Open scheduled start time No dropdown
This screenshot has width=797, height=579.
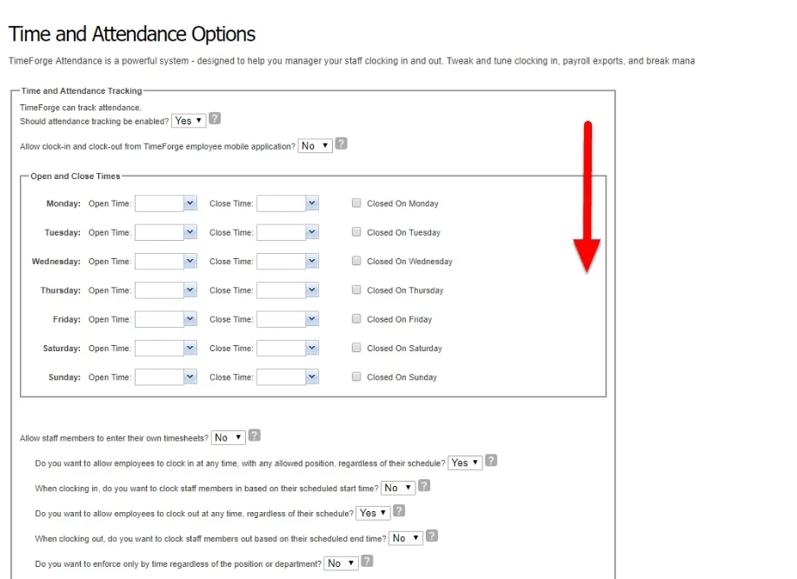398,488
